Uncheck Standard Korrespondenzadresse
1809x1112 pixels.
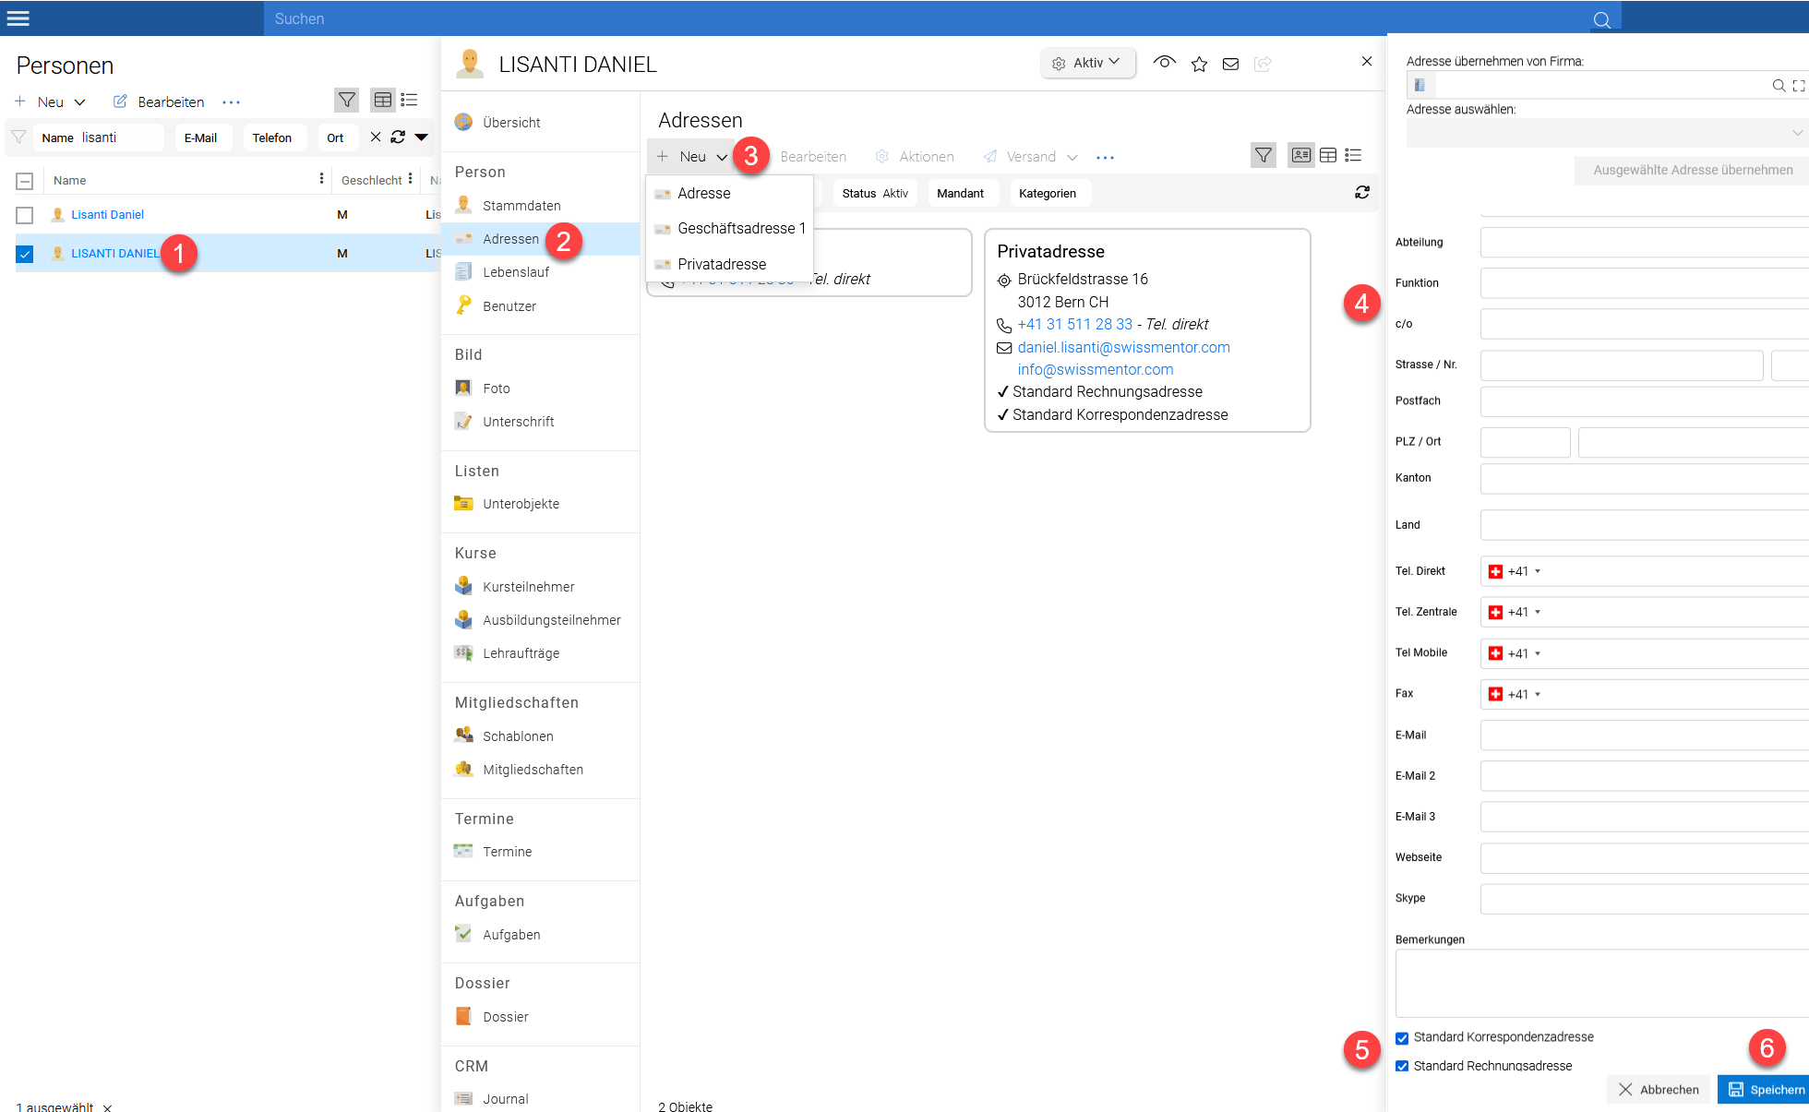click(1402, 1038)
